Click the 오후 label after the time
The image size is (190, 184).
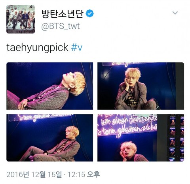pyautogui.click(x=93, y=175)
